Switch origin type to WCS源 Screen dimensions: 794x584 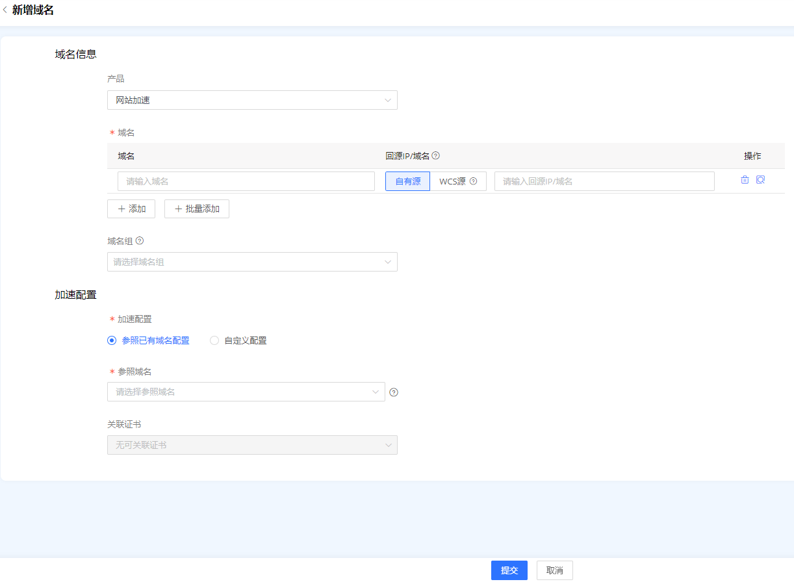[452, 182]
